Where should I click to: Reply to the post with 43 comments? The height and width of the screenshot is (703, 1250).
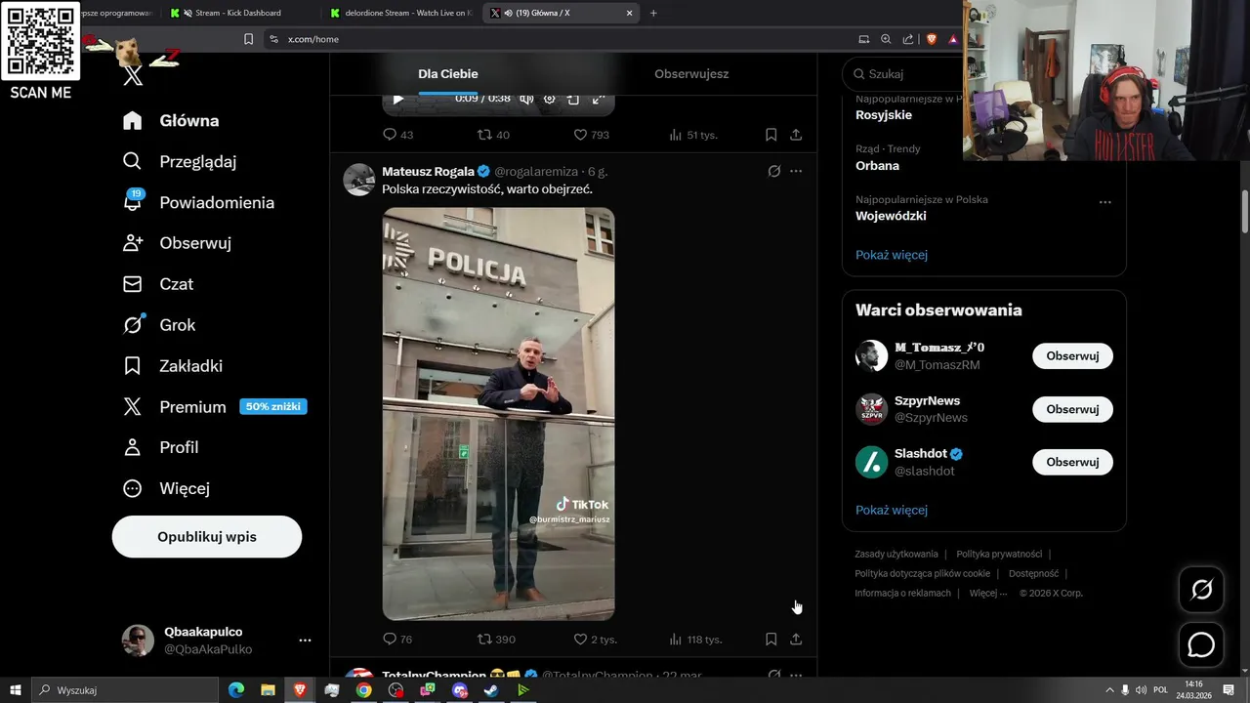coord(397,135)
